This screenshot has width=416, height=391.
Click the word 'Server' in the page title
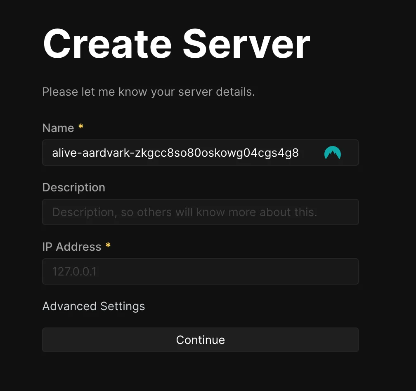pos(246,44)
